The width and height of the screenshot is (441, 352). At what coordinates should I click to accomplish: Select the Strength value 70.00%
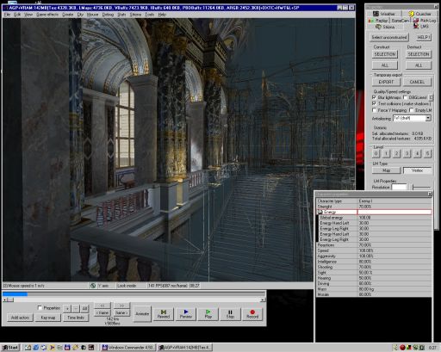coord(365,207)
